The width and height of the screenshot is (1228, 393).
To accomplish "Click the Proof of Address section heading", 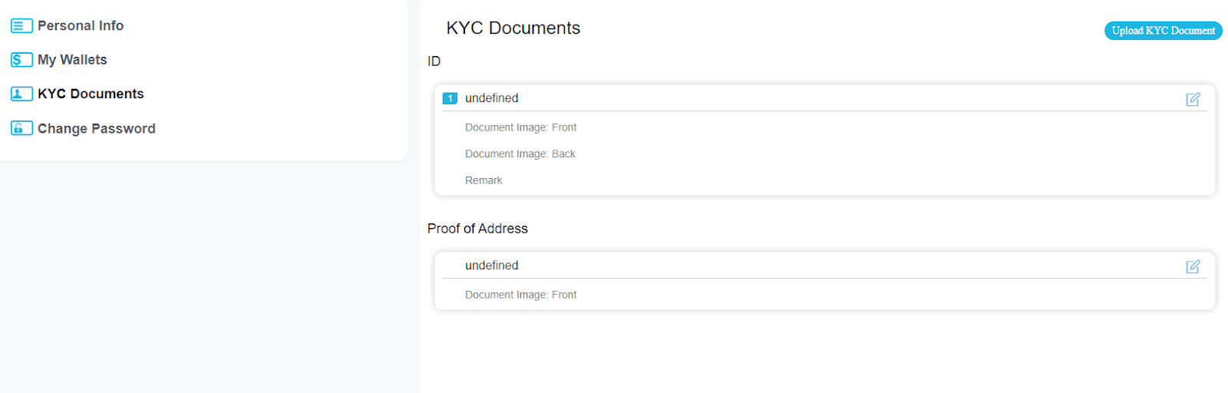I will point(477,229).
